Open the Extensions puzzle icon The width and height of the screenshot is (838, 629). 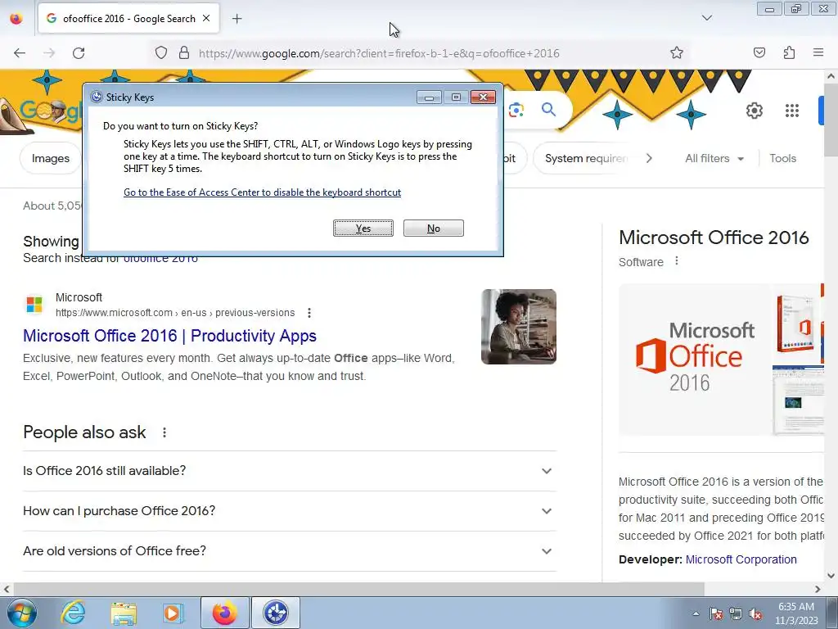click(x=789, y=52)
